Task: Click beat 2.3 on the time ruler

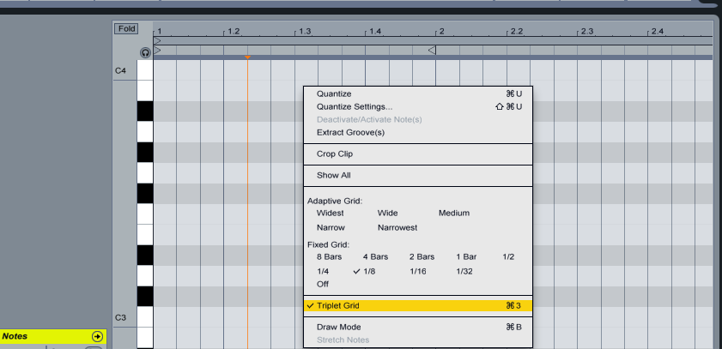Action: (586, 32)
